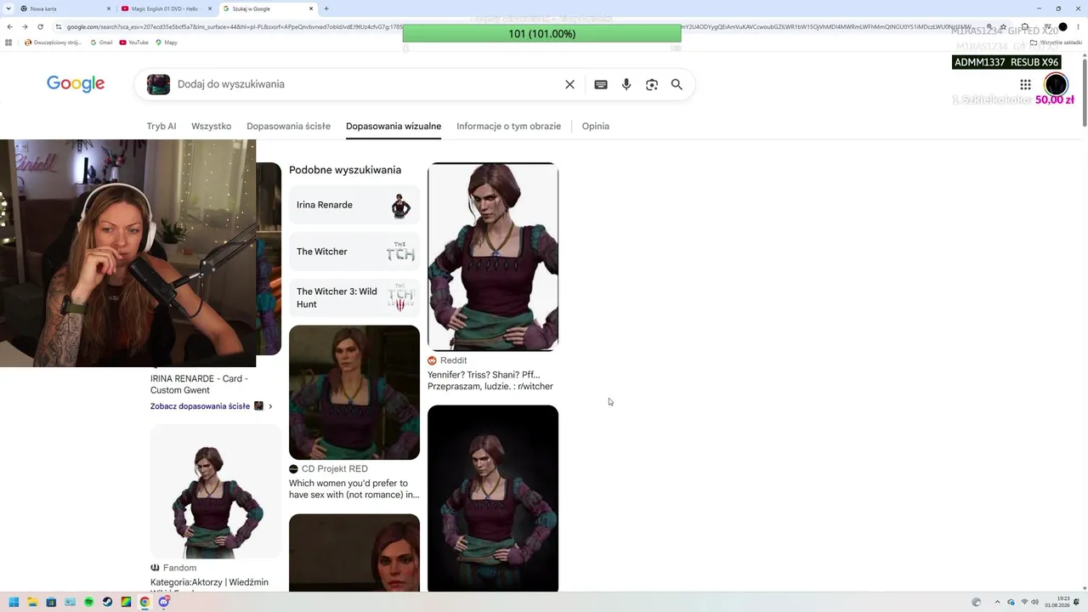Click the Opinia link
Image resolution: width=1088 pixels, height=612 pixels.
click(x=595, y=126)
